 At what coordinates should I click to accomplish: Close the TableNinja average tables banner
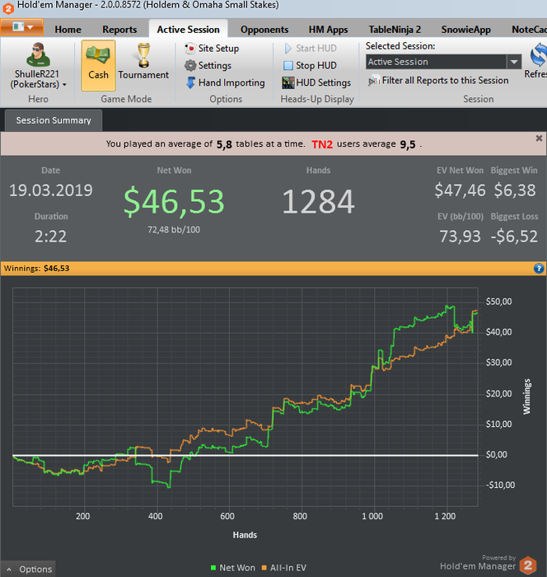coord(539,138)
